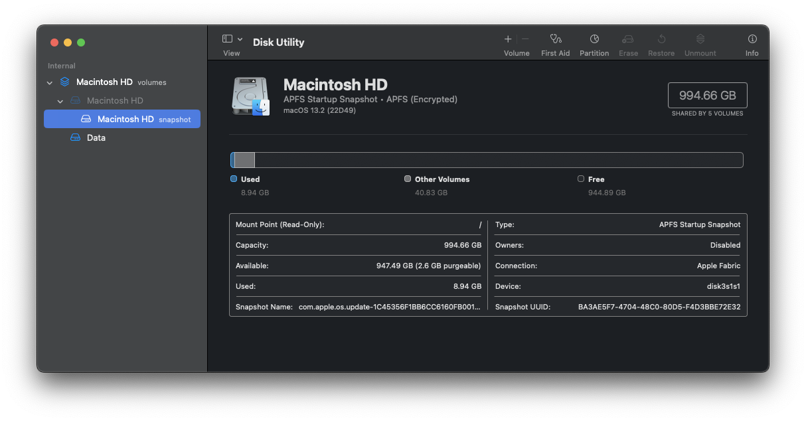Click the Disk Utility window title
Screen dimensions: 806x421
[279, 42]
